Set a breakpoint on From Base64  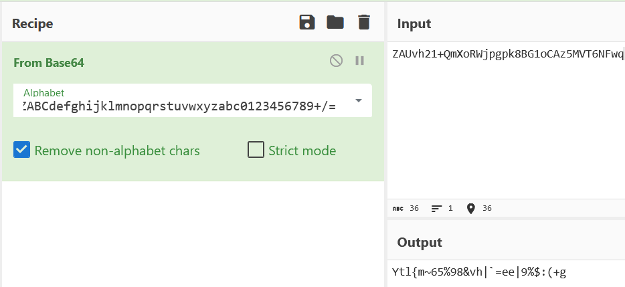click(359, 61)
